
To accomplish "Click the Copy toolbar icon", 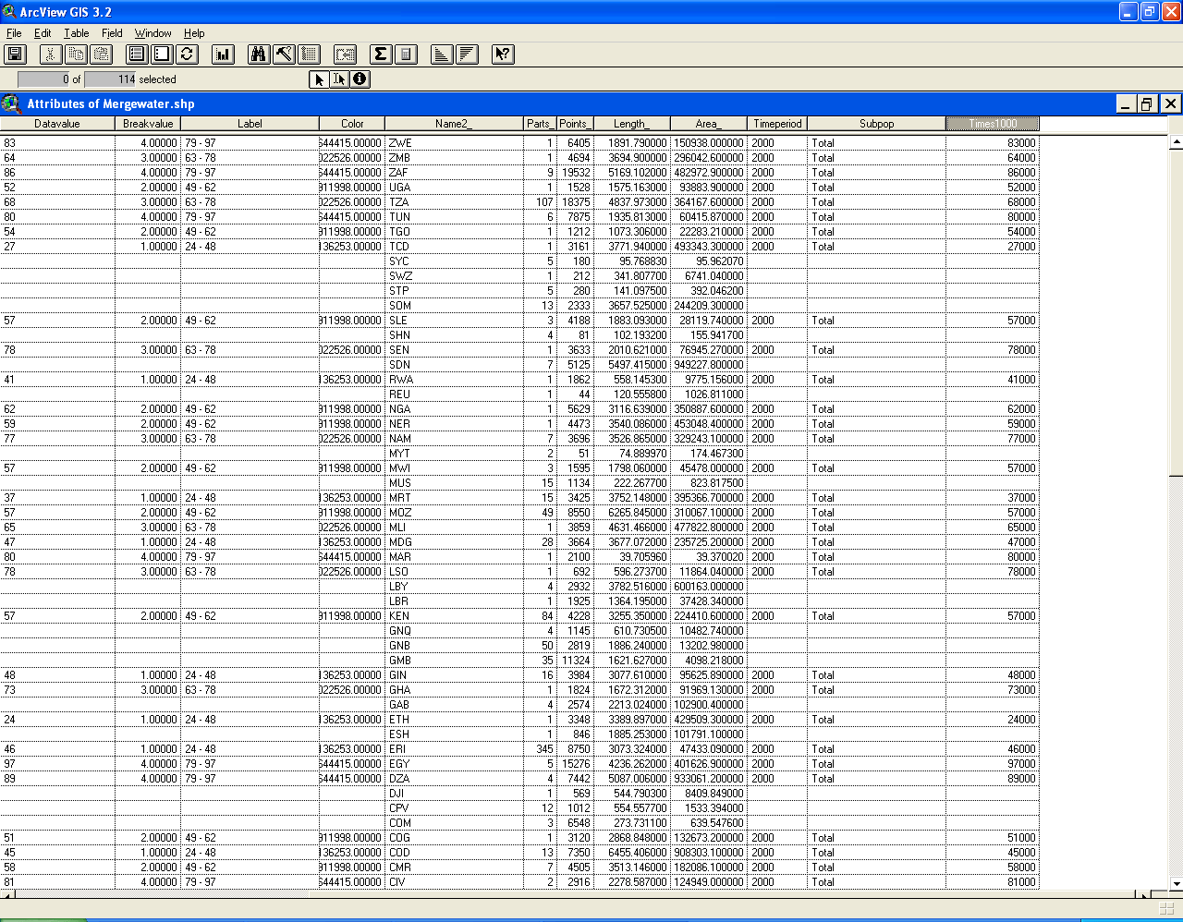I will tap(74, 55).
